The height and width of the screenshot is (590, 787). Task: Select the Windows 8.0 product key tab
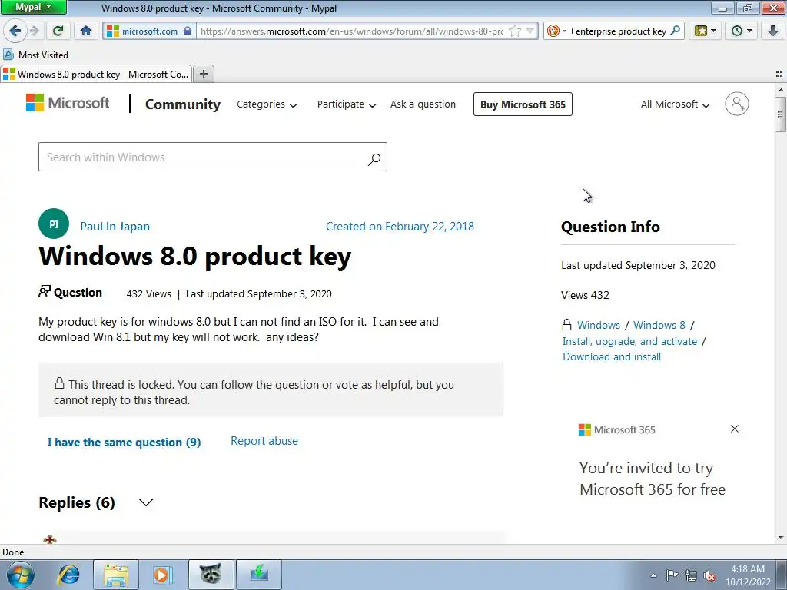(x=96, y=75)
